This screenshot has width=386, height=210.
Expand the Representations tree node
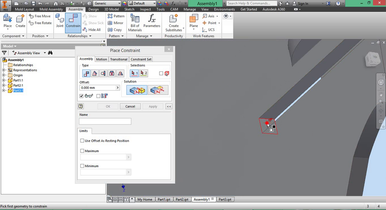pos(4,70)
